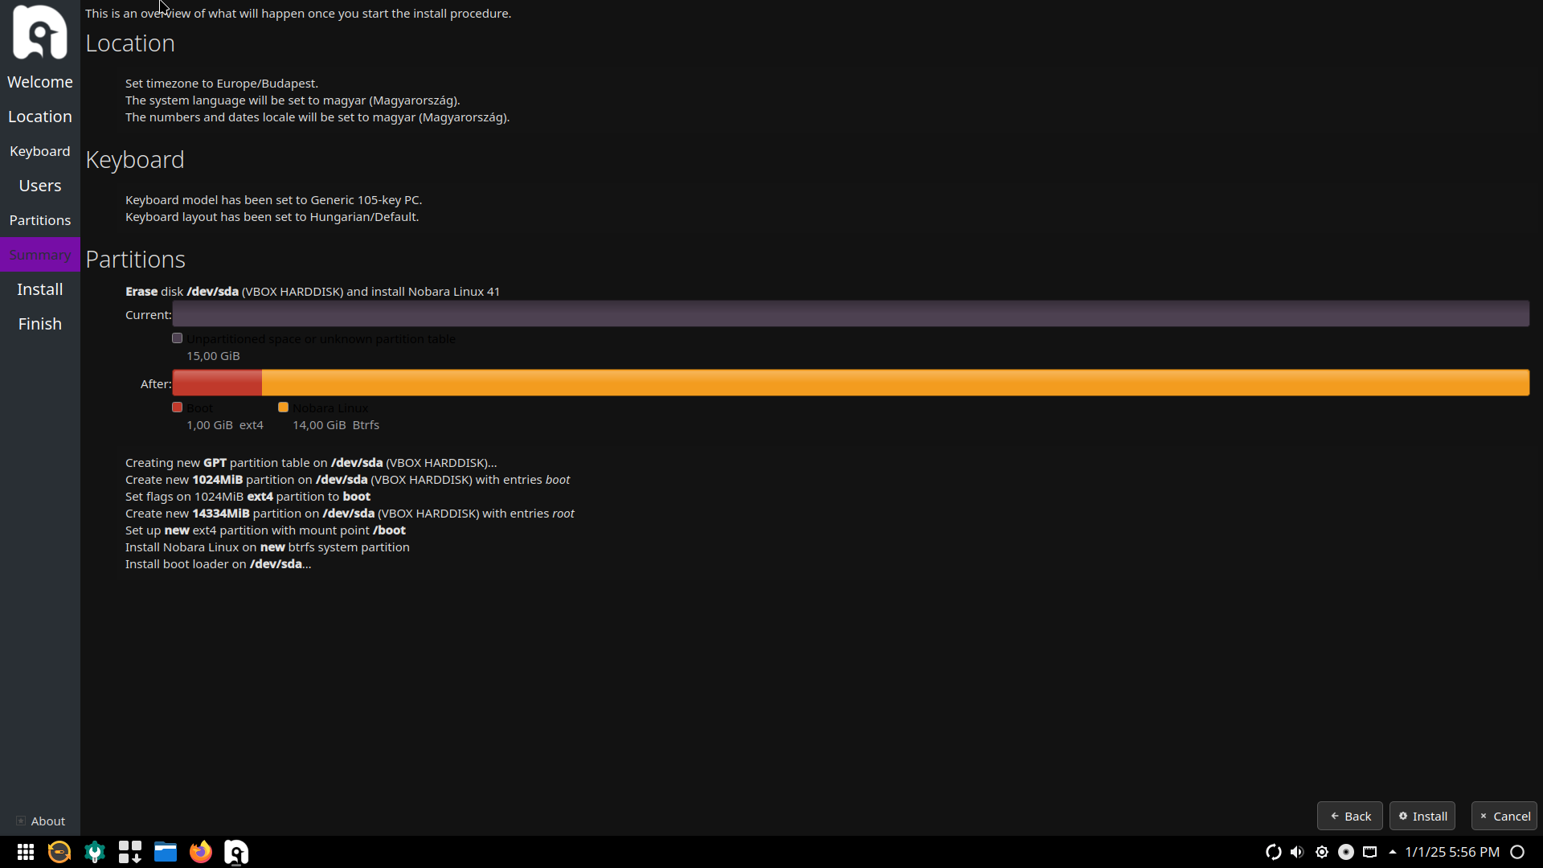Click the circle show desktop button
This screenshot has width=1543, height=868.
pyautogui.click(x=1518, y=852)
